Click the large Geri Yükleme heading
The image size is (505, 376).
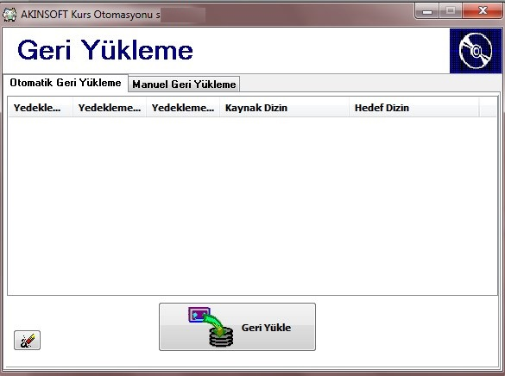(105, 50)
